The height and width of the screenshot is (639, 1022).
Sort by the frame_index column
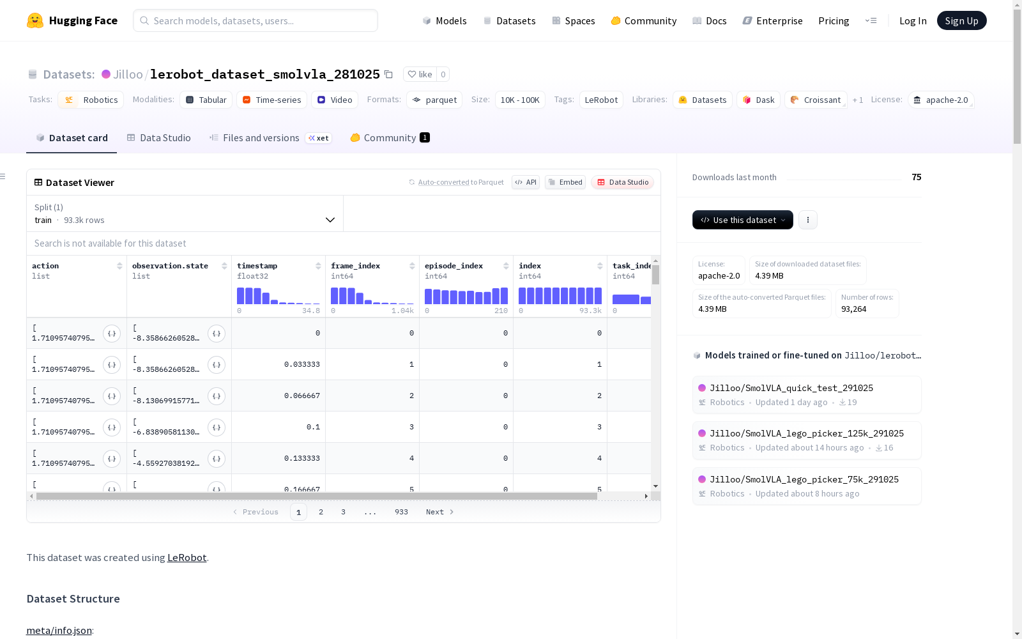coord(412,266)
